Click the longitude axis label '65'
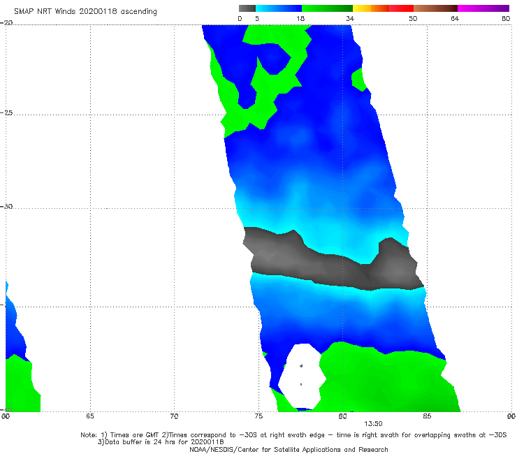This screenshot has width=517, height=454. click(x=90, y=416)
